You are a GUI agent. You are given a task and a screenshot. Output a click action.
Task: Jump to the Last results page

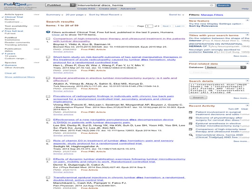(180, 26)
